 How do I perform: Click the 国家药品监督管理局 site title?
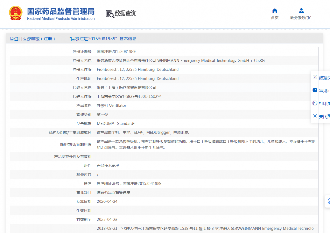61,11
